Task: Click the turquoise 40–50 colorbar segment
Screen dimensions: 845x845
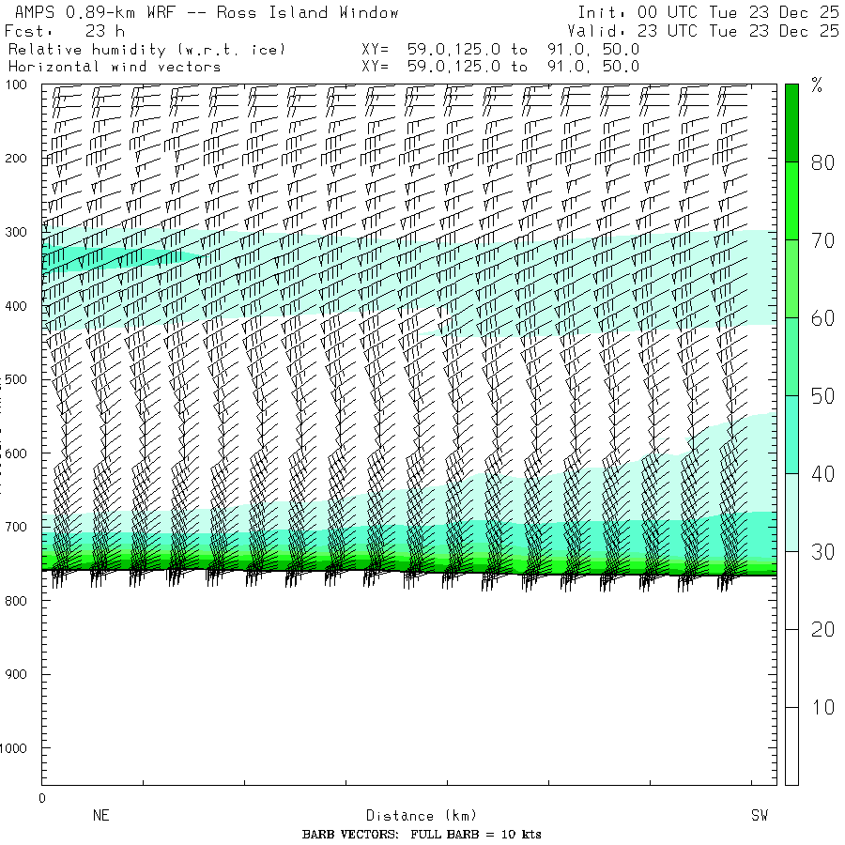Action: click(792, 435)
